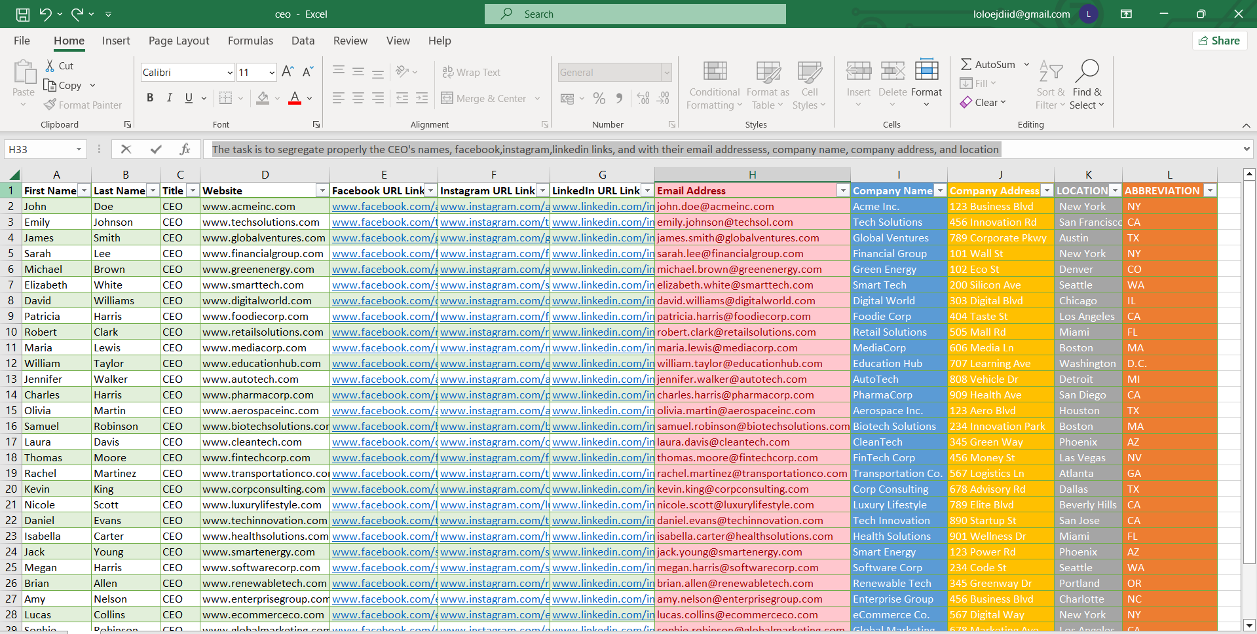Open the General number format dropdown
This screenshot has height=634, width=1257.
(x=667, y=73)
